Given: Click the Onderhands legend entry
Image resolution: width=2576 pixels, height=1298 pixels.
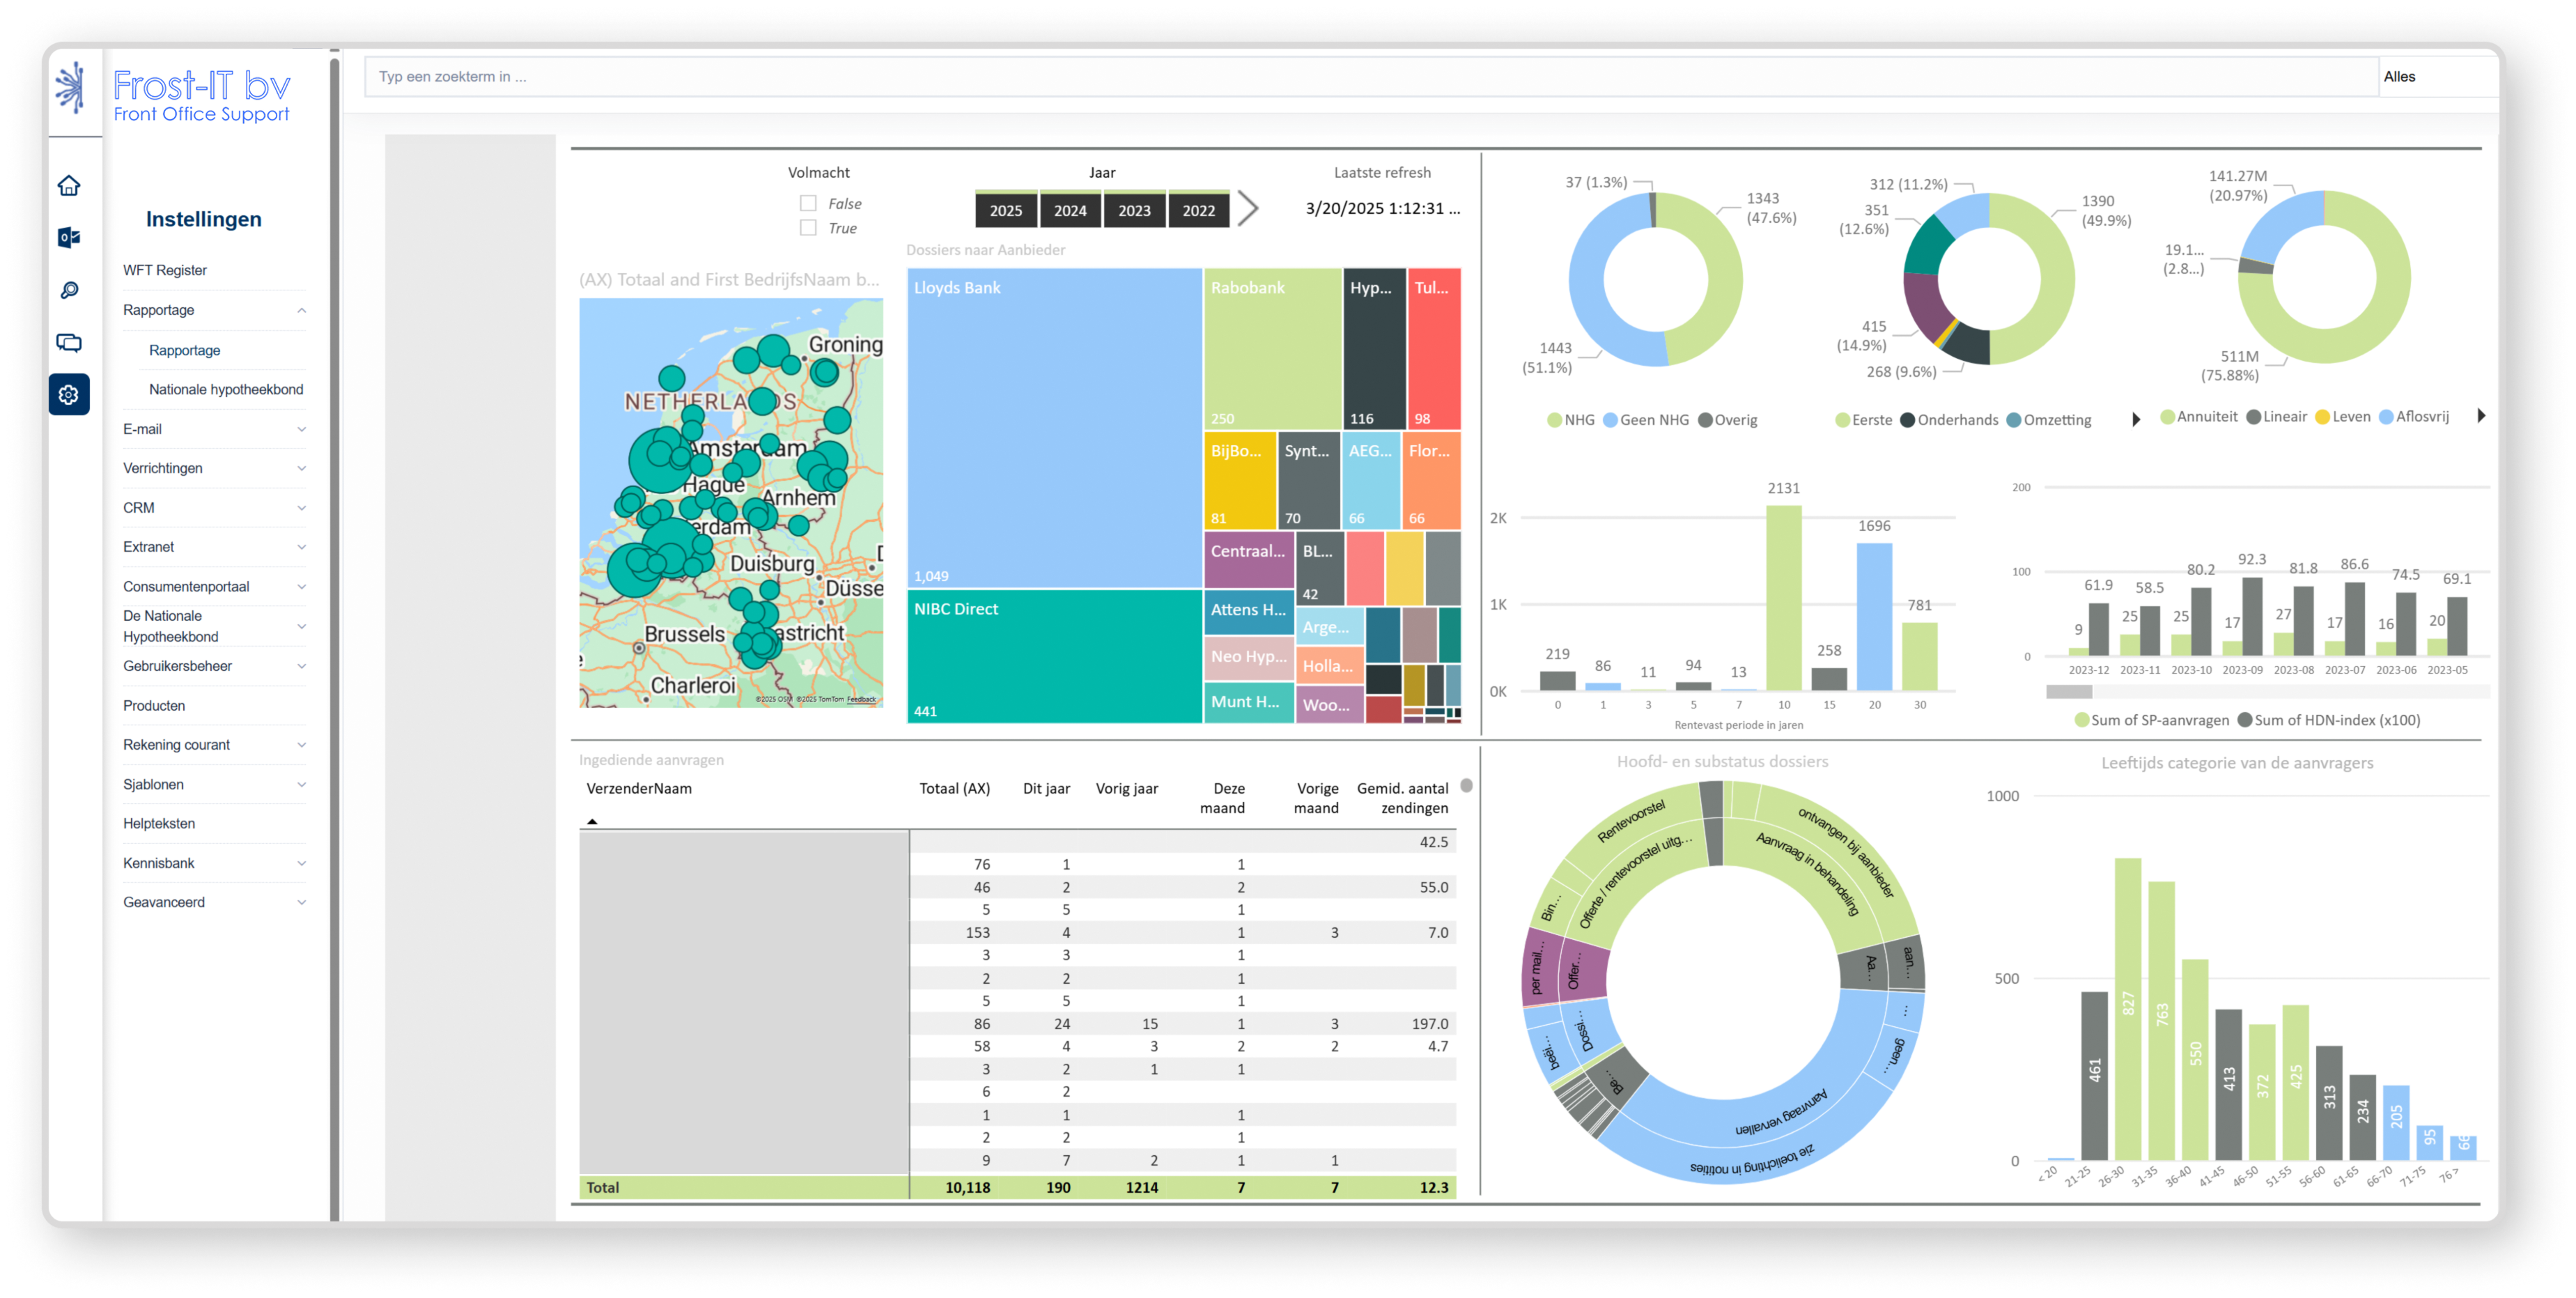Looking at the screenshot, I should click(1949, 420).
